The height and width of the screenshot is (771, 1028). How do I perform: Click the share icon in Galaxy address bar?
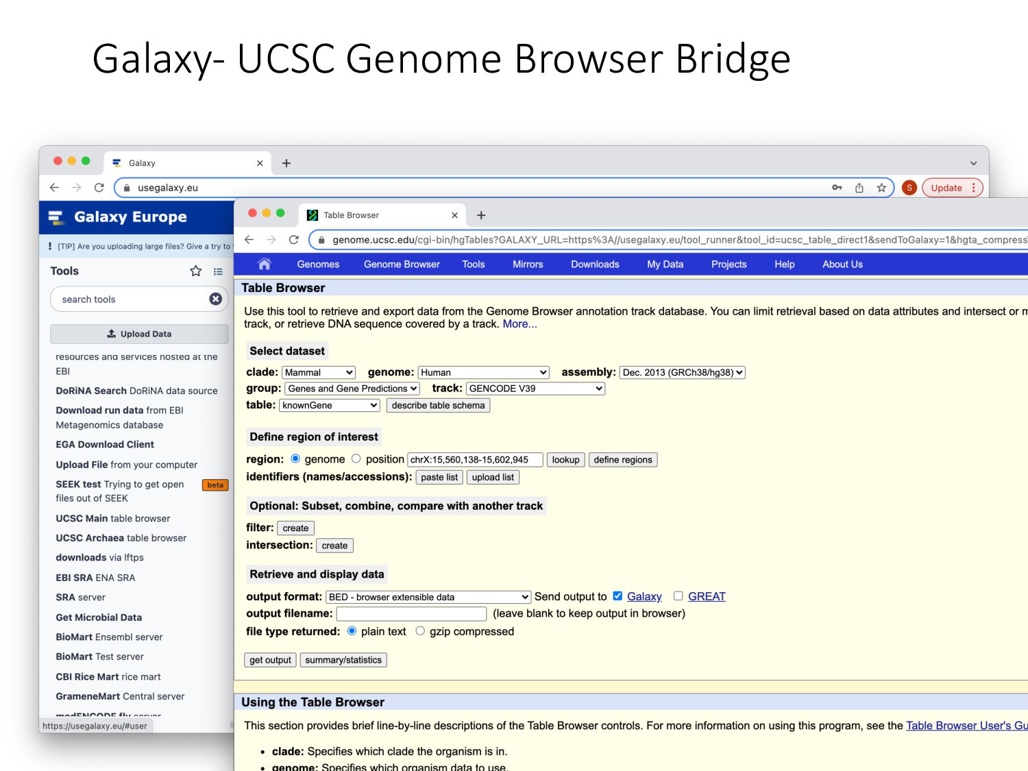coord(859,188)
